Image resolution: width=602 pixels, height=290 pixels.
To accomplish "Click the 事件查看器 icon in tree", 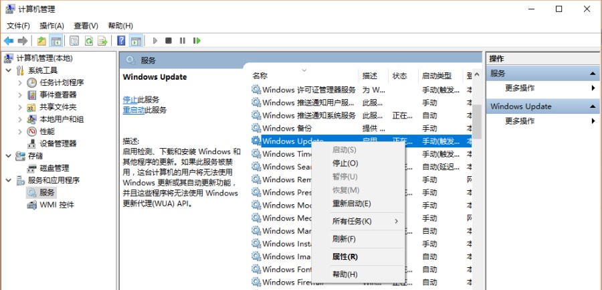I will tap(32, 95).
